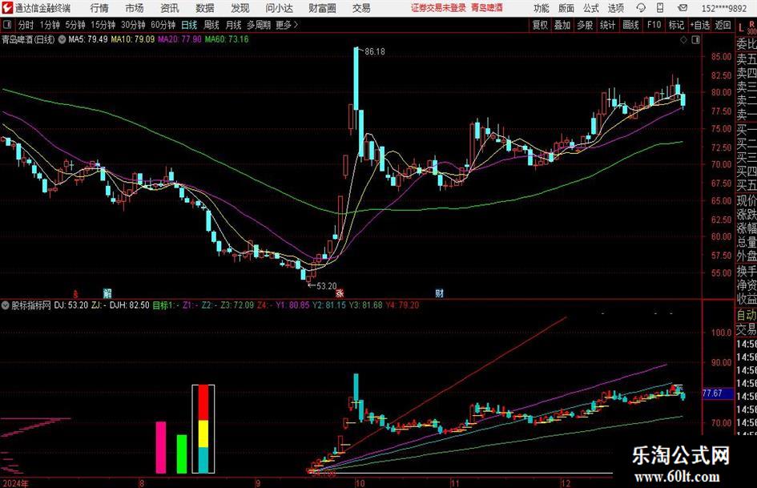Activate the 画线 drawing tool button
Image resolution: width=757 pixels, height=488 pixels.
[630, 25]
